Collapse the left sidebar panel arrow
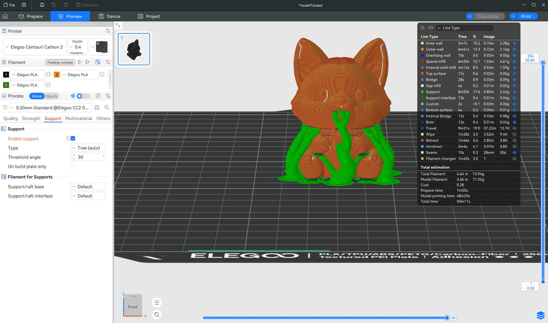The image size is (548, 323). coord(118,25)
